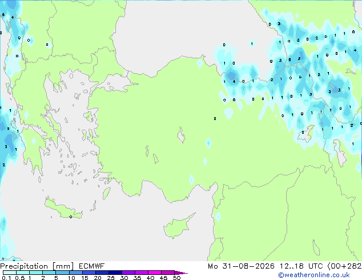Select the 30–35 mm purple legend swatch
Viewport: 362px width, 280px height.
128,273
